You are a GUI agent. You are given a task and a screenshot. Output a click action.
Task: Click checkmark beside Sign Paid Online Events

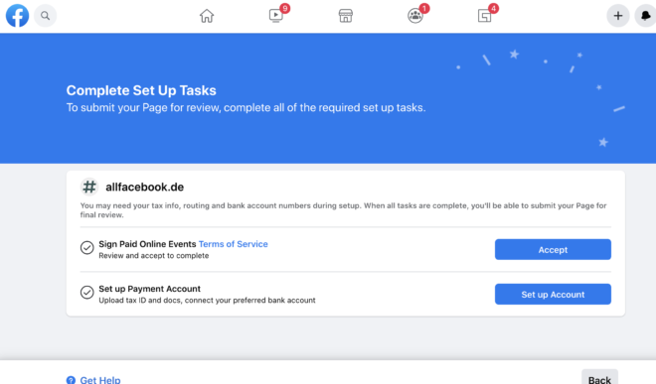click(87, 248)
